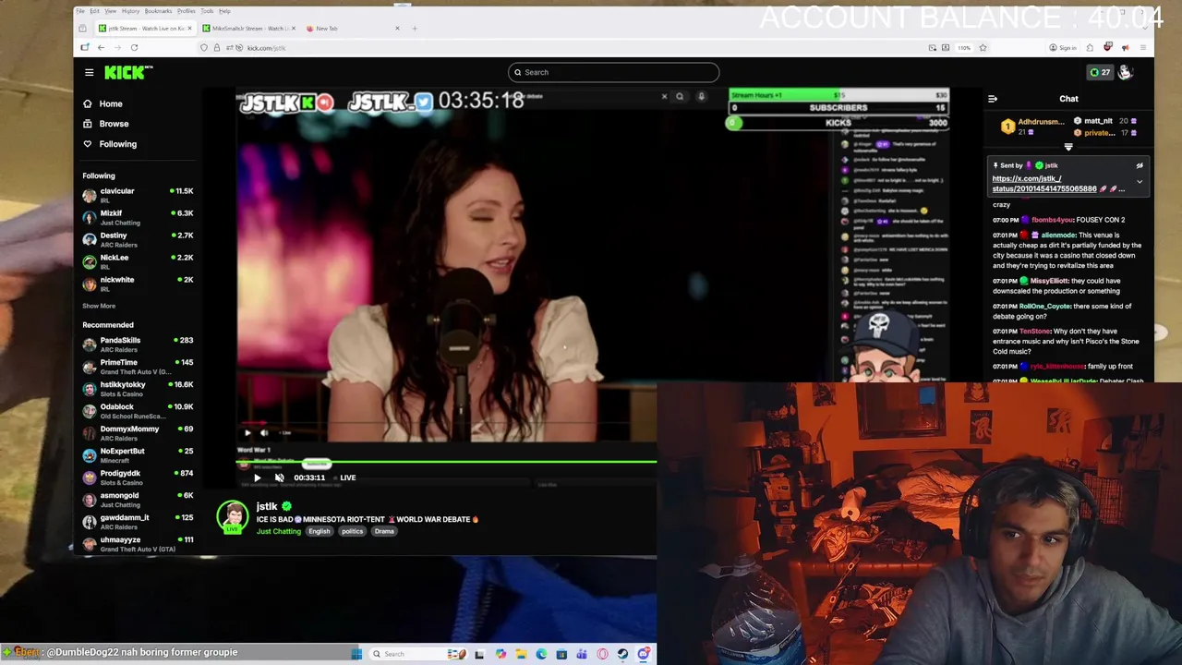Open the Firefox Tools menu
Image resolution: width=1182 pixels, height=665 pixels.
(x=206, y=11)
